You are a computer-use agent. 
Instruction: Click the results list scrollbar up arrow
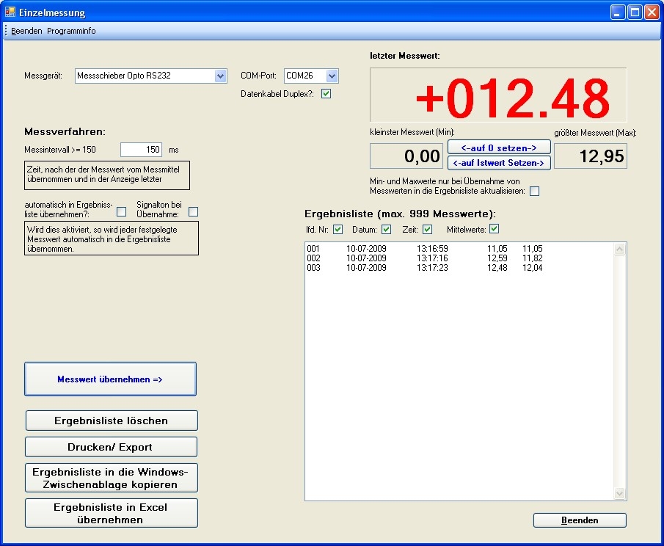(x=619, y=249)
